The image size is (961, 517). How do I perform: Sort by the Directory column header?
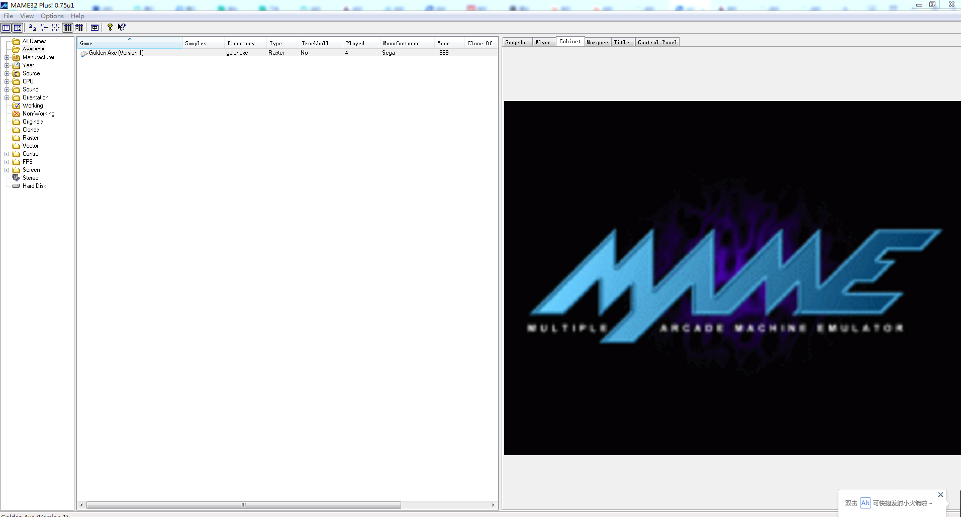(x=245, y=43)
